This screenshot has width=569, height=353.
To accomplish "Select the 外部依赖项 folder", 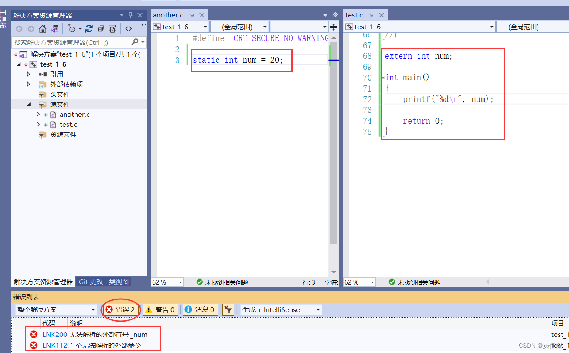I will 66,85.
